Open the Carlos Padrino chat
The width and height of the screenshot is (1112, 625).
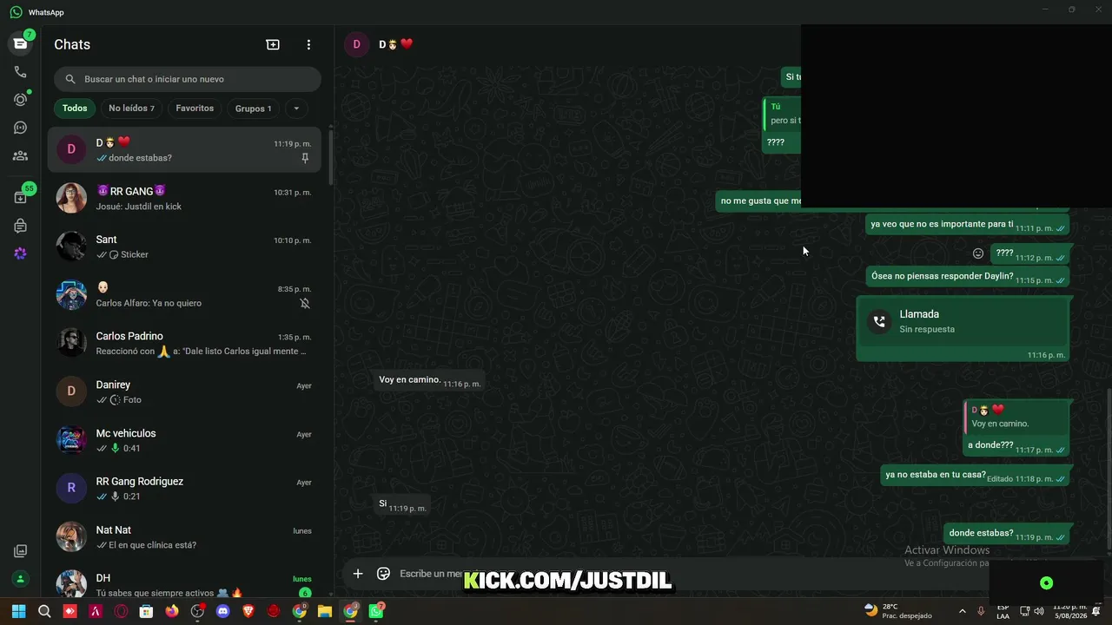pos(184,343)
